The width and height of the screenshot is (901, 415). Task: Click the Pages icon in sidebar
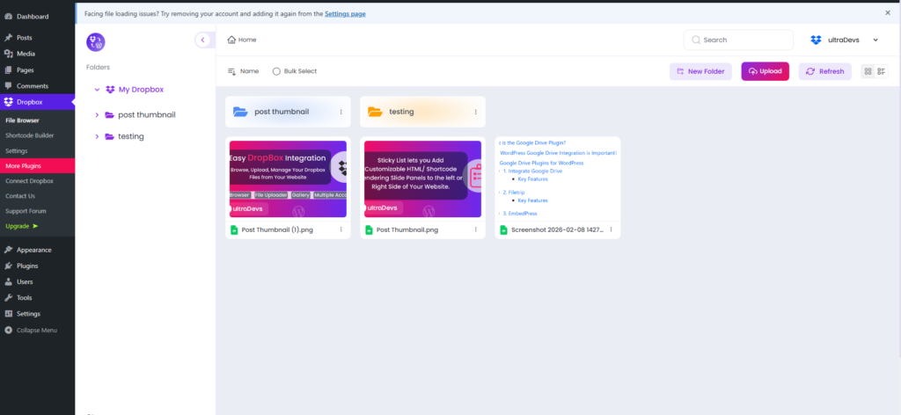point(9,70)
